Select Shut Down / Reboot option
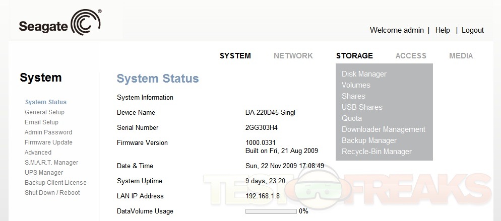Viewport: 501px width, 221px height. [x=52, y=193]
